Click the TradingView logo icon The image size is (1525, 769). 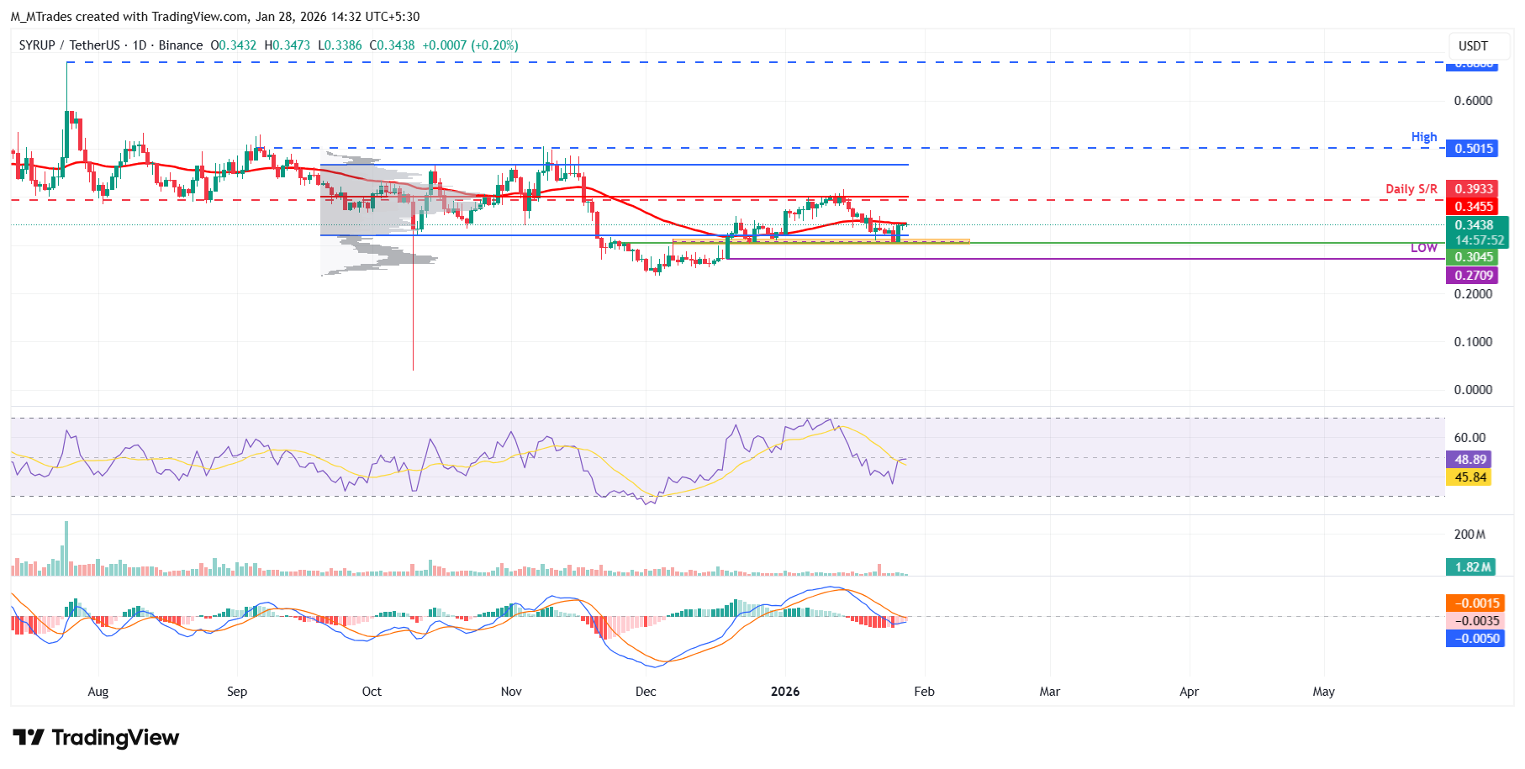pyautogui.click(x=29, y=738)
